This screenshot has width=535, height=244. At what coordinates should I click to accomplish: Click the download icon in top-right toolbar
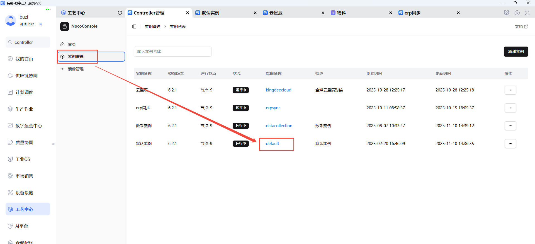click(x=517, y=13)
